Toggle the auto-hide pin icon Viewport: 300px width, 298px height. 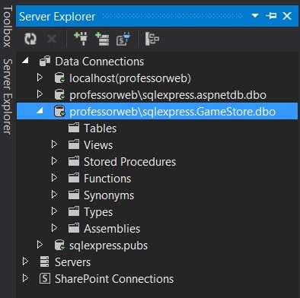point(271,16)
